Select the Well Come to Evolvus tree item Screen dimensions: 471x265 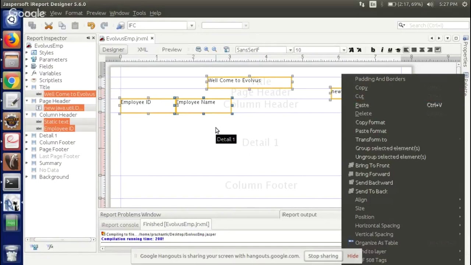pyautogui.click(x=69, y=94)
